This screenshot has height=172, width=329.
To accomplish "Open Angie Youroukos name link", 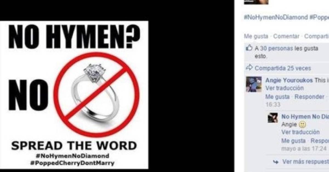I will coord(289,80).
